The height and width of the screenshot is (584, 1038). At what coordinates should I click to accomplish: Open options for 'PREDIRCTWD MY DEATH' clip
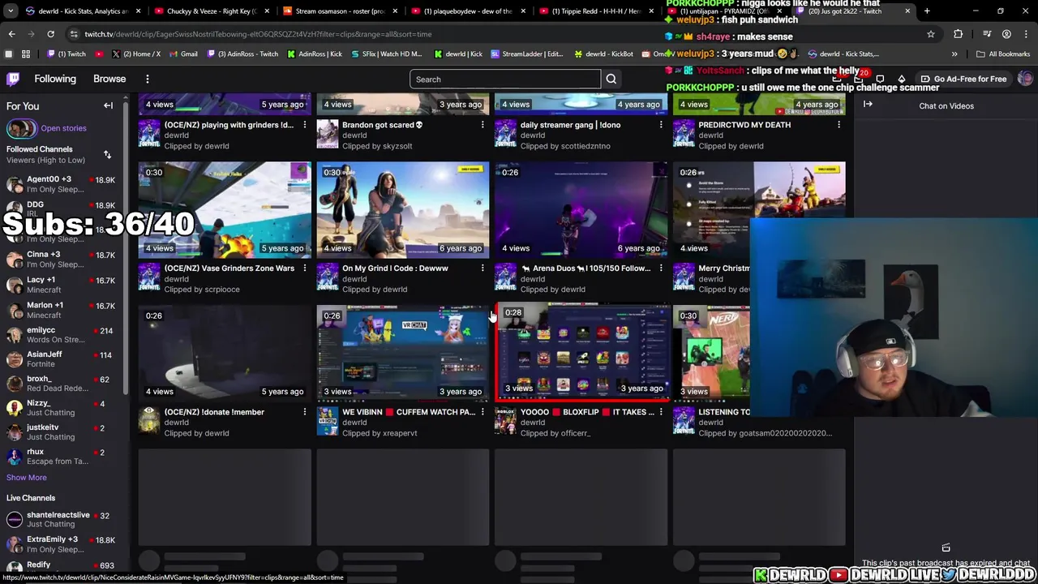839,125
